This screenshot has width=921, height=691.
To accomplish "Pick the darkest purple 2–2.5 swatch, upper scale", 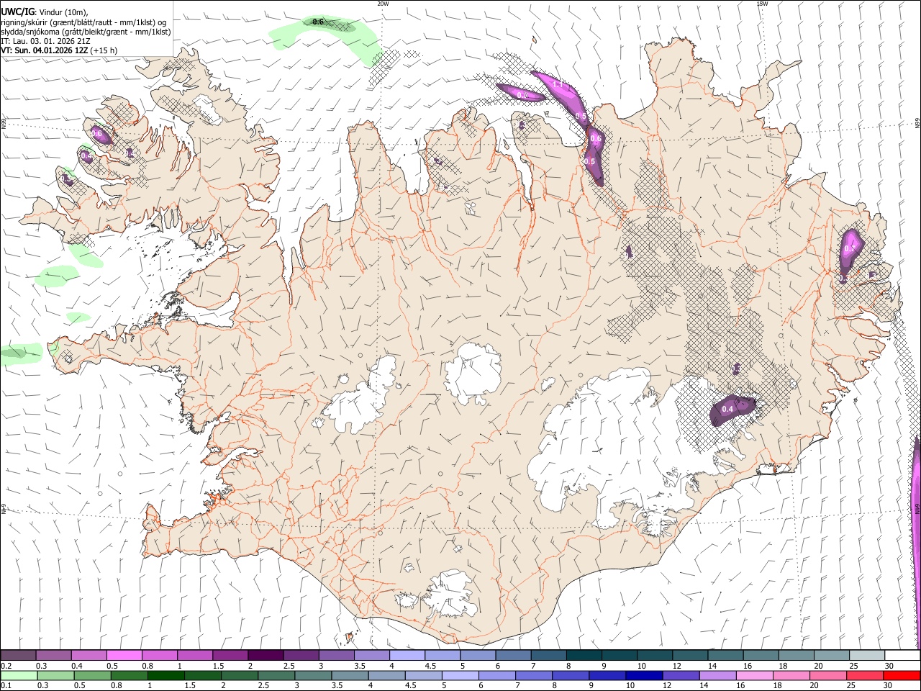I will point(266,656).
